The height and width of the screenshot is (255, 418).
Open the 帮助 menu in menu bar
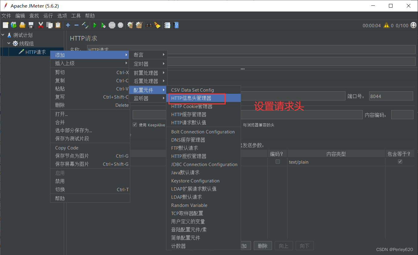pos(90,16)
